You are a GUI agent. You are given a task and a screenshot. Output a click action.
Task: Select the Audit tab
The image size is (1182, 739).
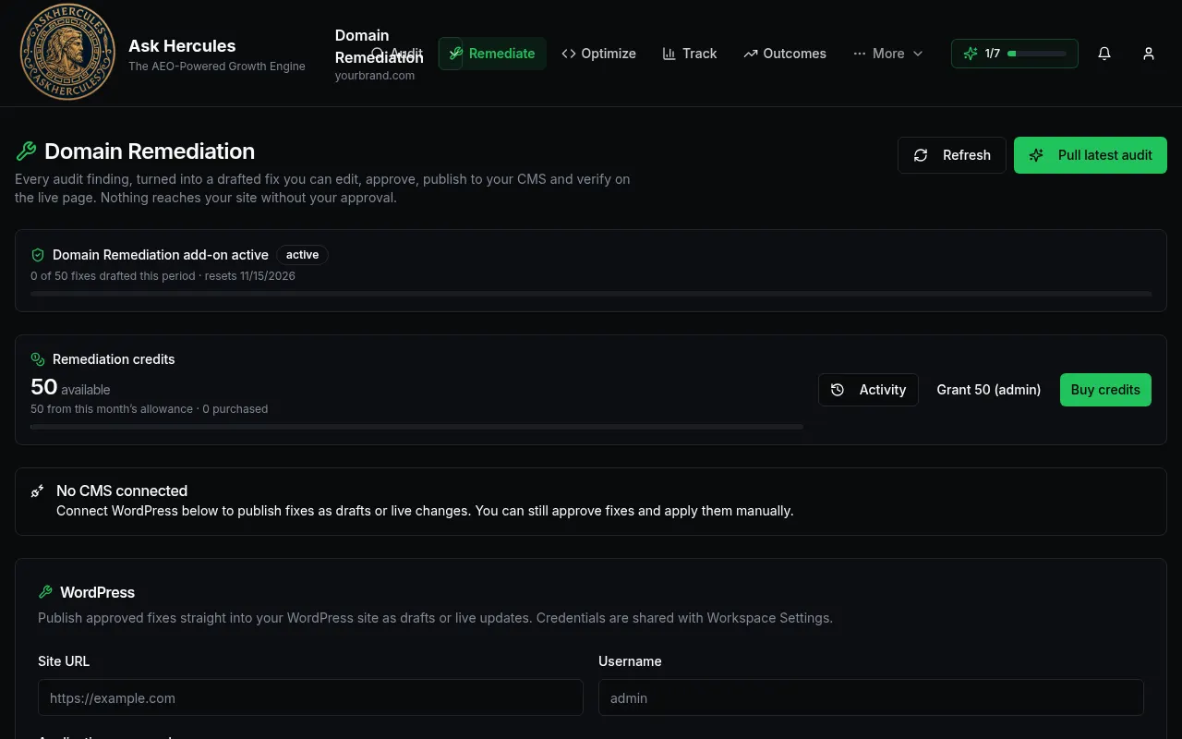[x=397, y=54]
